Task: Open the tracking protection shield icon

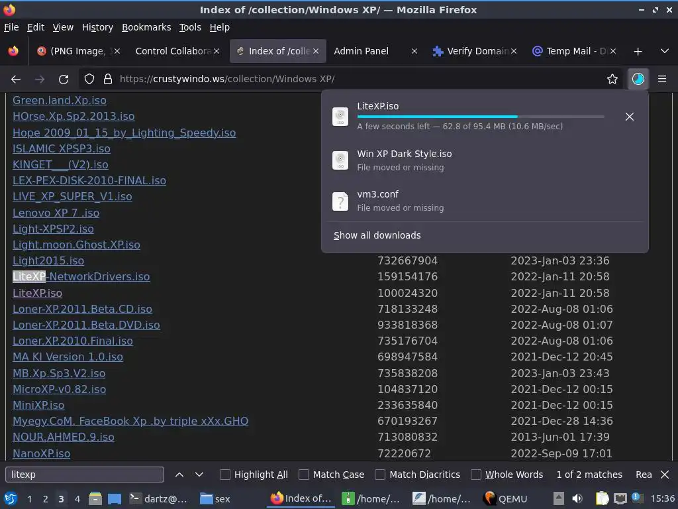Action: (x=89, y=79)
